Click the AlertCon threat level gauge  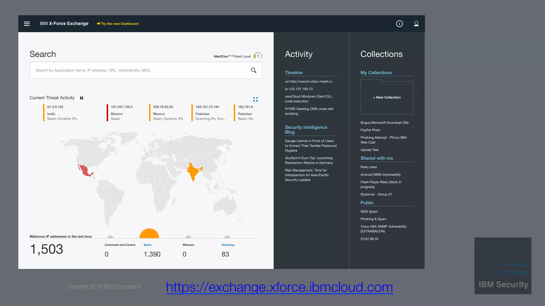point(258,56)
